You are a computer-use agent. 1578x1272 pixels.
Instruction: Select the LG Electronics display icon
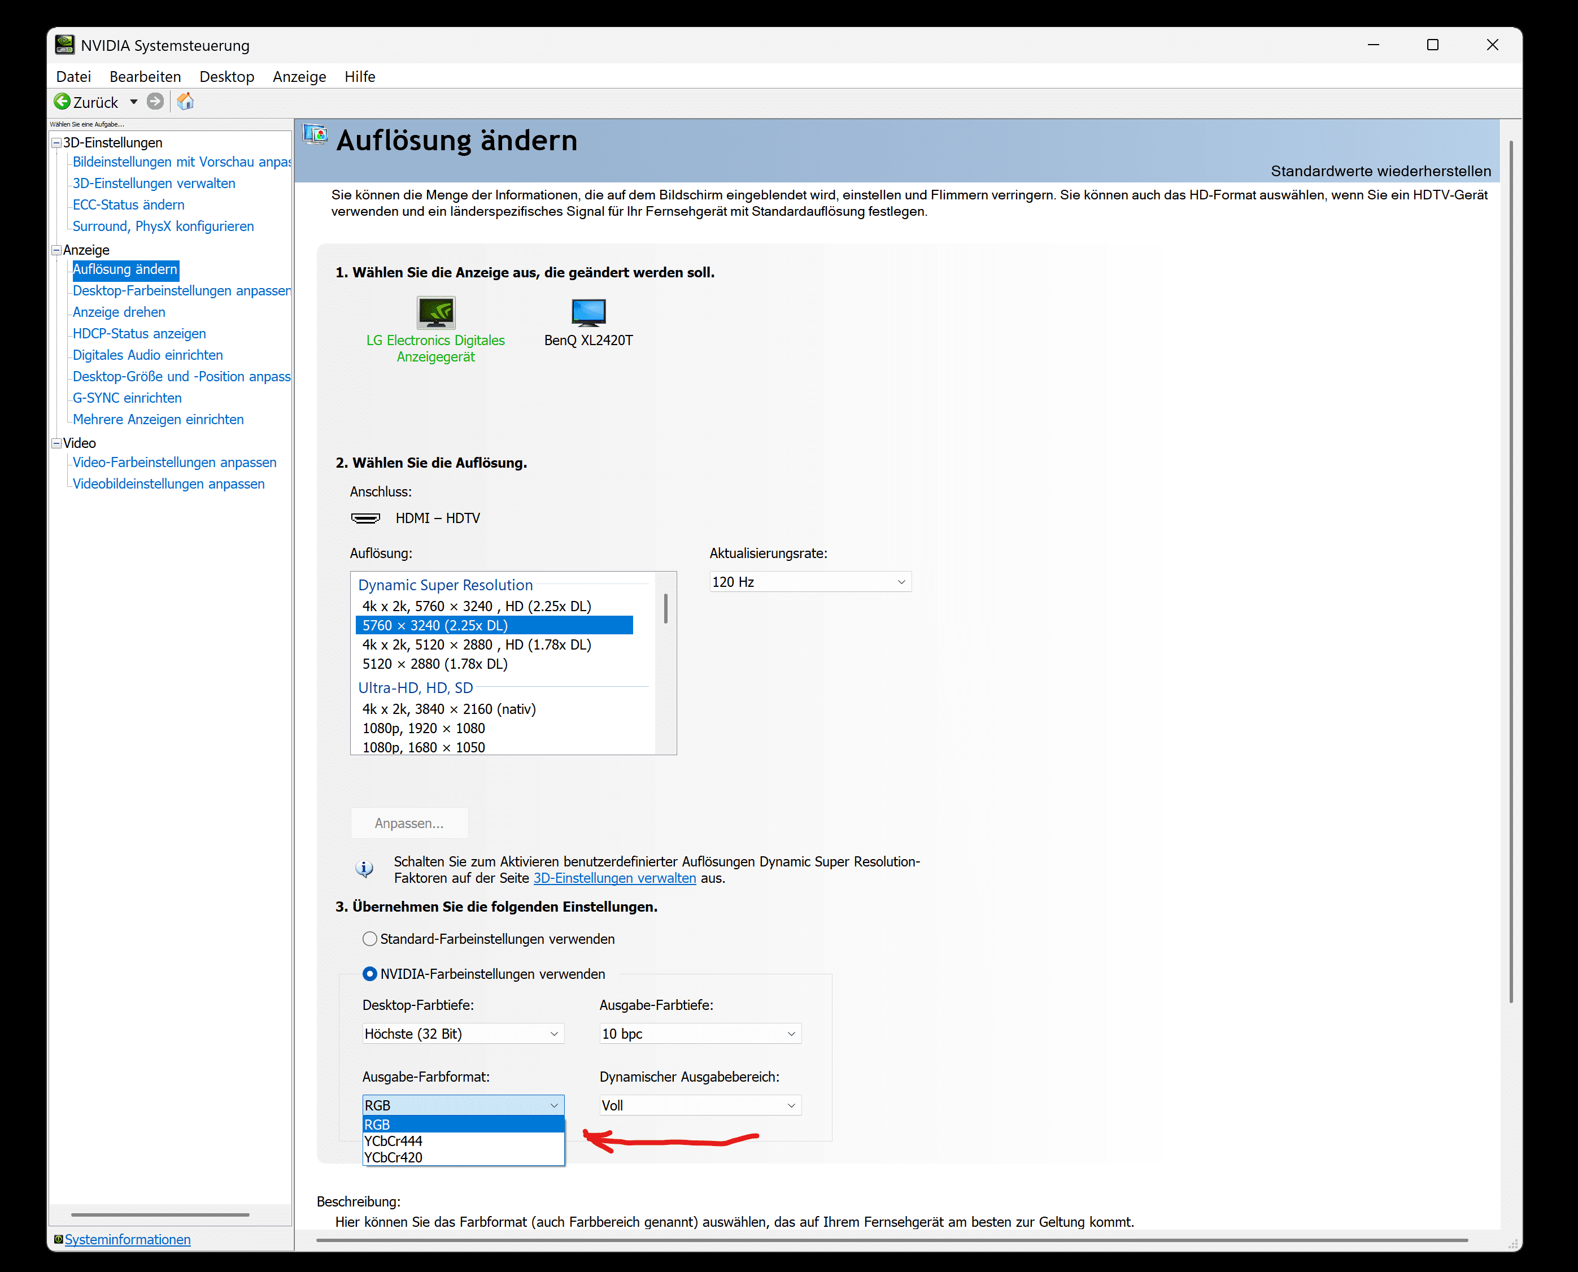(x=436, y=313)
